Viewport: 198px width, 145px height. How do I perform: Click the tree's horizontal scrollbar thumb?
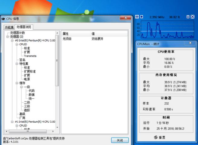click(x=28, y=131)
